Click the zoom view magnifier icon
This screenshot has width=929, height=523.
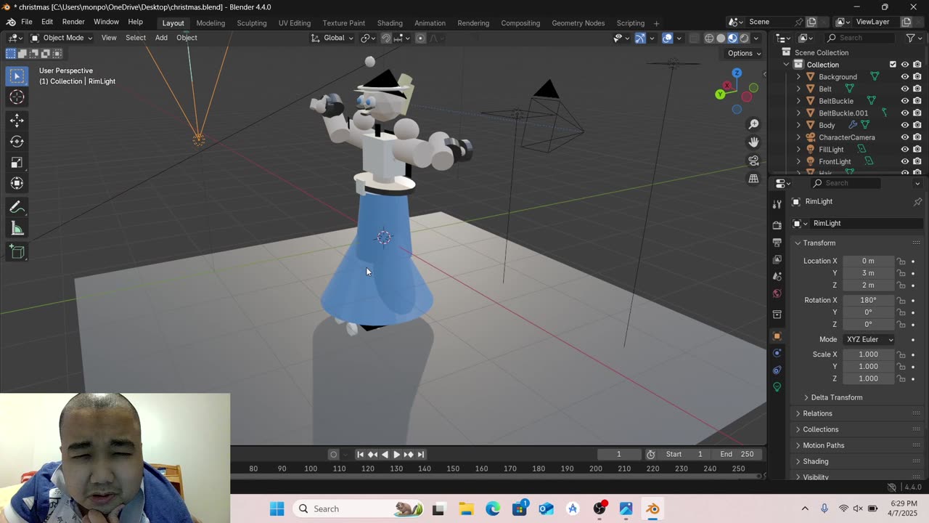coord(753,124)
